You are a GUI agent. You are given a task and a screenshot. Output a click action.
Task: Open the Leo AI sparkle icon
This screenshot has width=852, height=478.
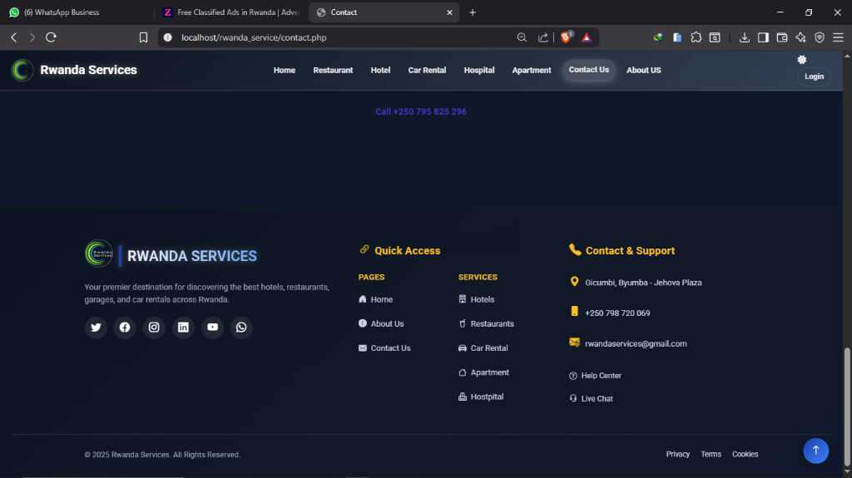pos(801,37)
